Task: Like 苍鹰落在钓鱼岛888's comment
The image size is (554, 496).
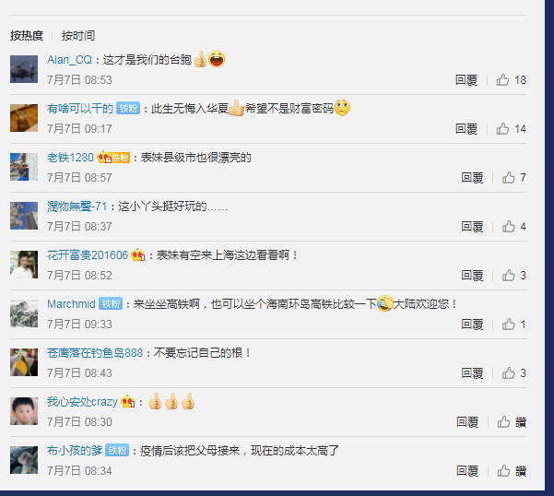Action: (509, 373)
